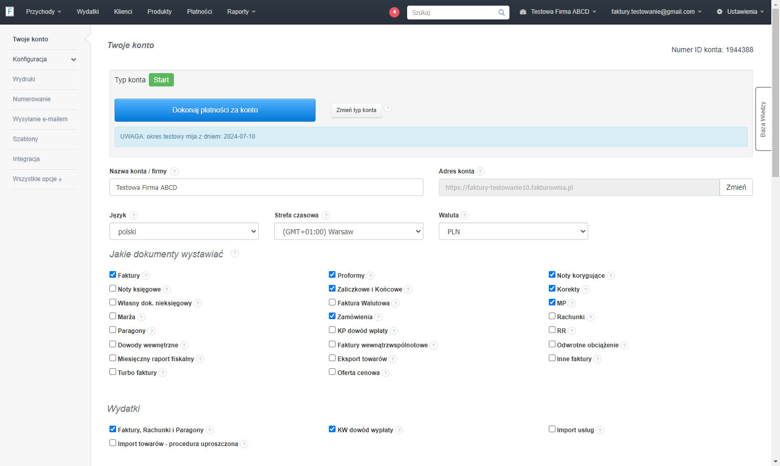Click the Zmień button for Adres konta

[x=736, y=187]
